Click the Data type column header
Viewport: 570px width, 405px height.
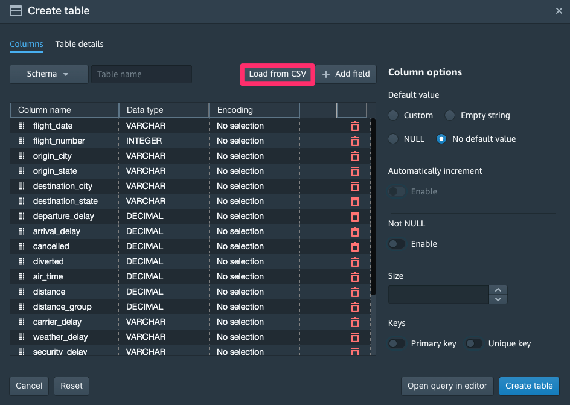[164, 110]
